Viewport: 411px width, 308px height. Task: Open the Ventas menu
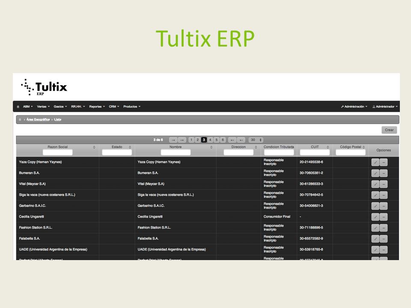[43, 107]
